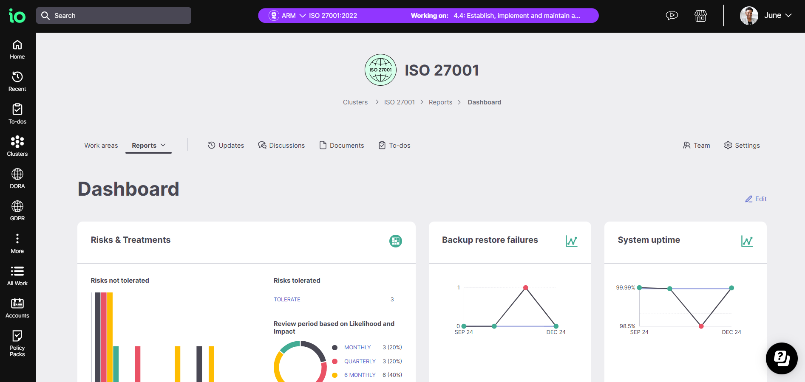Focus the Search input field
The height and width of the screenshot is (382, 805).
click(113, 16)
